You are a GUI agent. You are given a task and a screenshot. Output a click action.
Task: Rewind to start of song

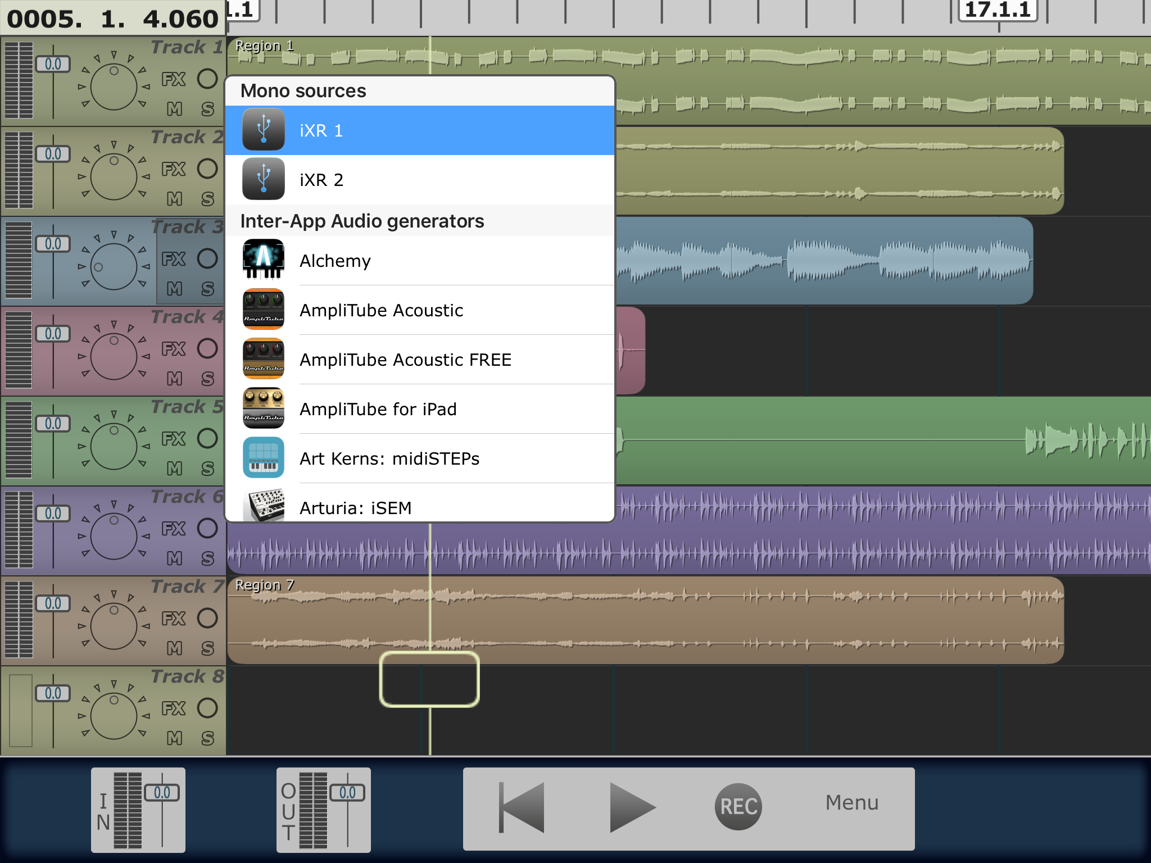522,807
